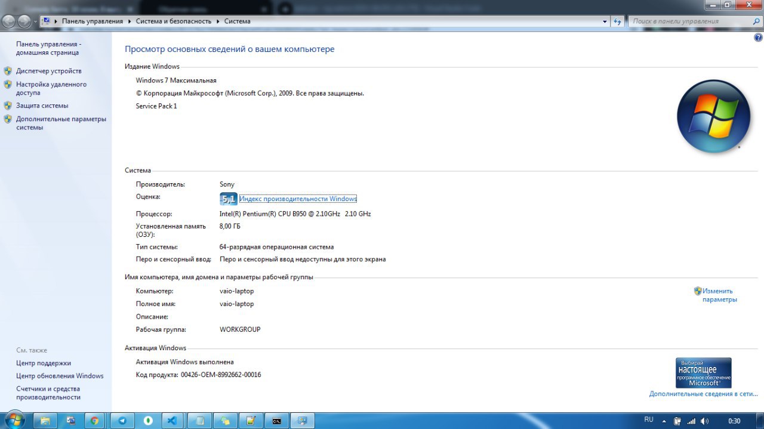Click the navigation Back arrow button

click(8, 21)
